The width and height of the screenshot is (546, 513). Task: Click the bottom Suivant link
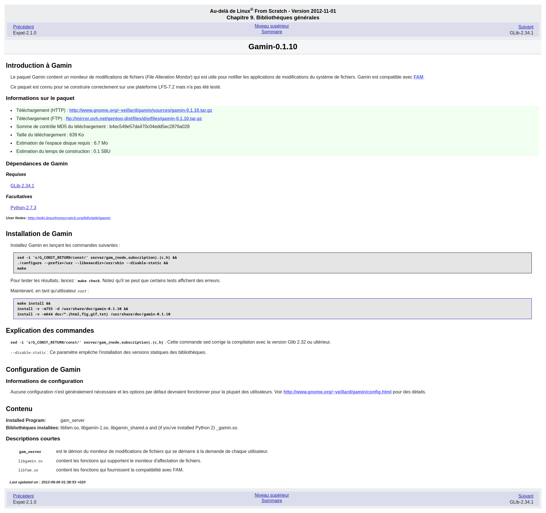pyautogui.click(x=526, y=496)
